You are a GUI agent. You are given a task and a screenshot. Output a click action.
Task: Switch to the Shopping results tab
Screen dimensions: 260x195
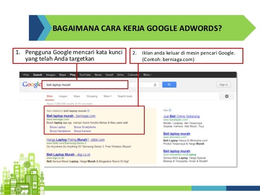(x=92, y=96)
